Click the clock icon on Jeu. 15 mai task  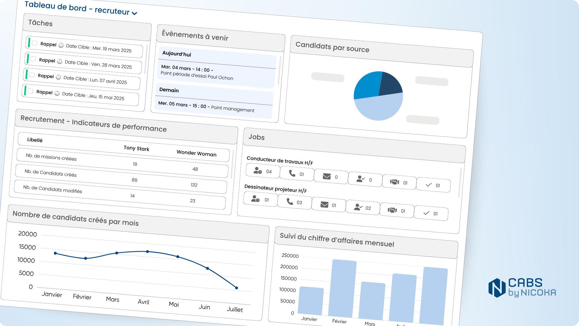tap(57, 93)
